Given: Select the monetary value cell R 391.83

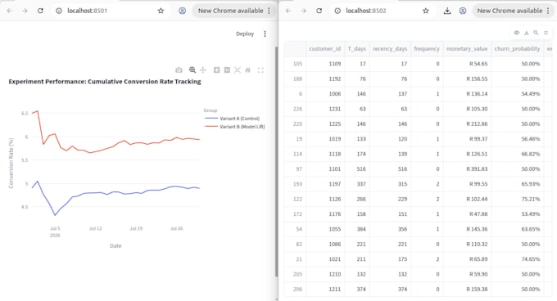Looking at the screenshot, I should click(467, 169).
